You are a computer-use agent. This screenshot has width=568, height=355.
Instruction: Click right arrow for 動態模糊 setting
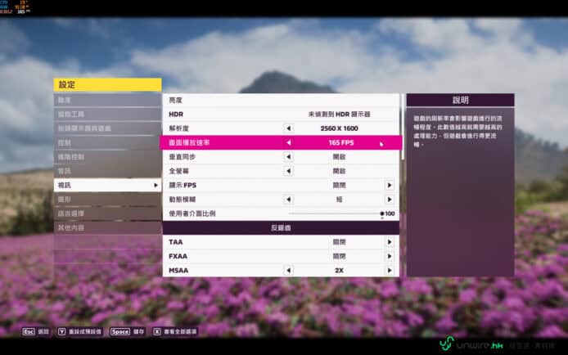click(390, 200)
